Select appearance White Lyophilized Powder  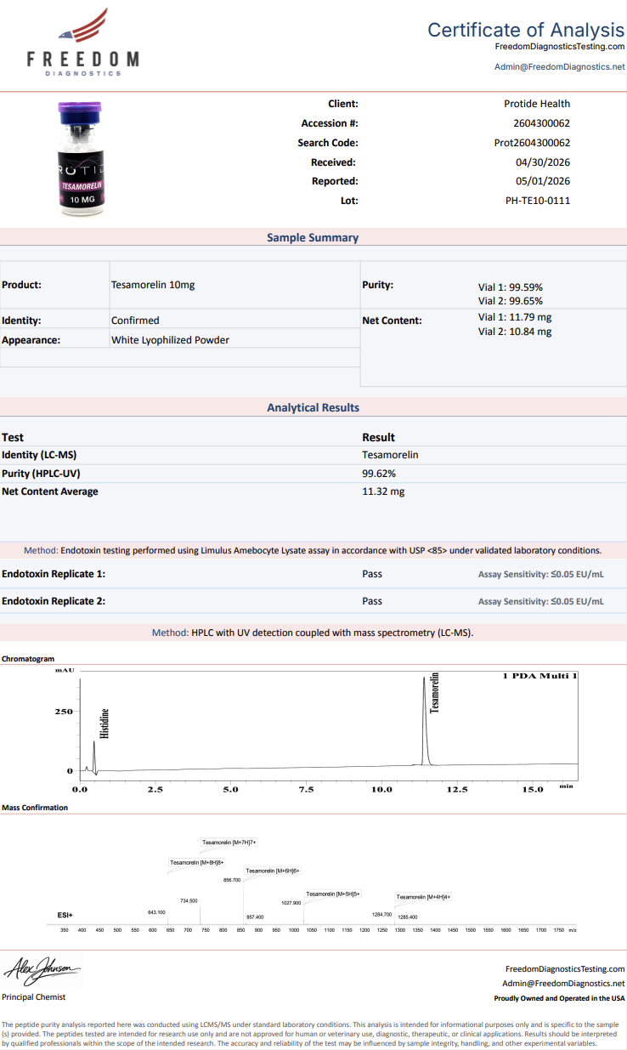click(x=170, y=339)
